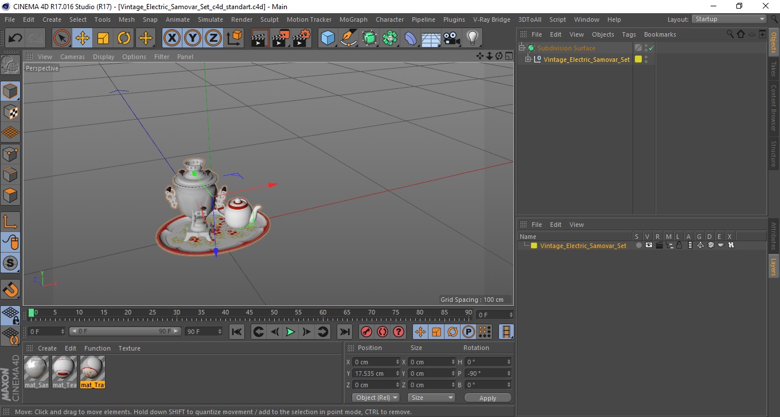Switch to Texture mode icon
Viewport: 780px width, 417px height.
pyautogui.click(x=10, y=112)
